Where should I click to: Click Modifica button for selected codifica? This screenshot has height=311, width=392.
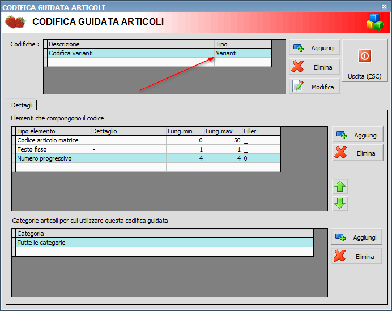(314, 87)
